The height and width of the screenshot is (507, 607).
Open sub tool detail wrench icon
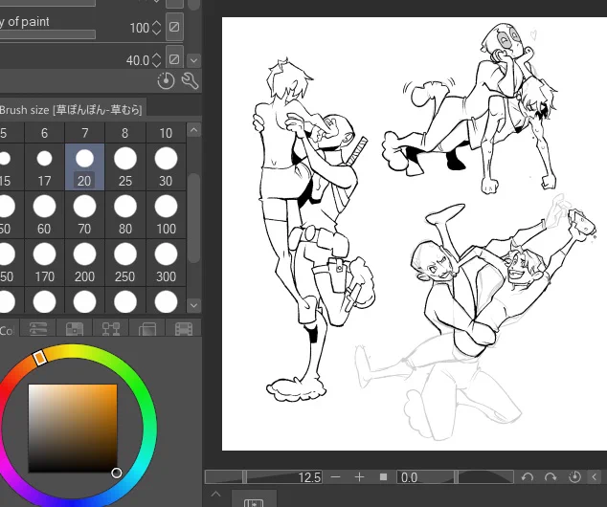coord(190,80)
